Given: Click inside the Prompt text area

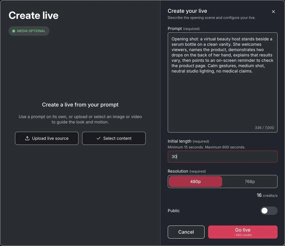Looking at the screenshot, I should (222, 82).
